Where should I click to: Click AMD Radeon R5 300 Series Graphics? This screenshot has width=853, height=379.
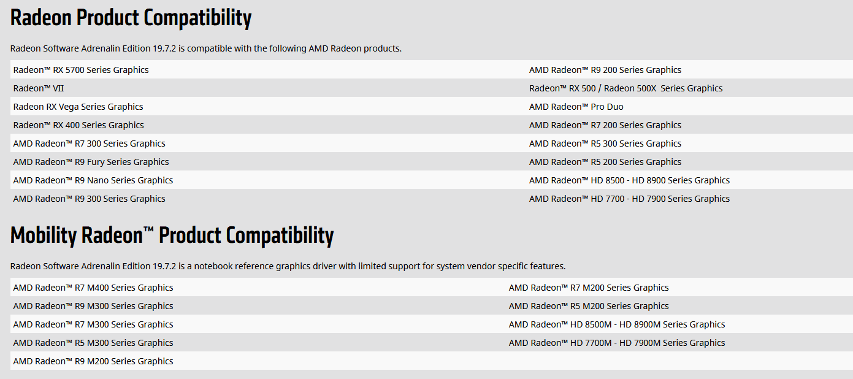(605, 144)
